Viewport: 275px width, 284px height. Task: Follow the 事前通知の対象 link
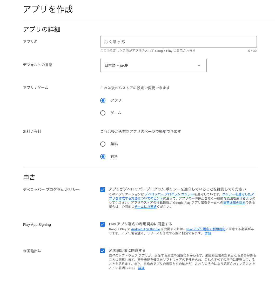[234, 202]
